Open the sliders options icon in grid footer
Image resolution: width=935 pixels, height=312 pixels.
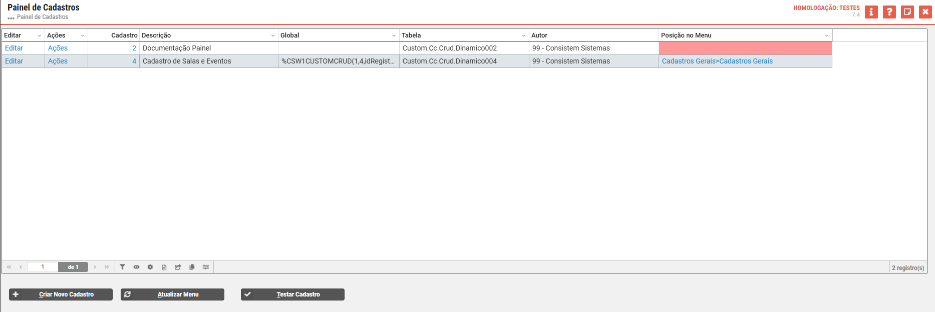point(206,267)
